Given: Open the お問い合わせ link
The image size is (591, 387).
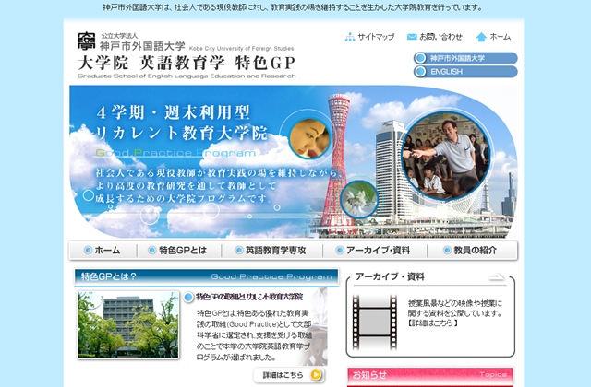Looking at the screenshot, I should click(x=441, y=37).
